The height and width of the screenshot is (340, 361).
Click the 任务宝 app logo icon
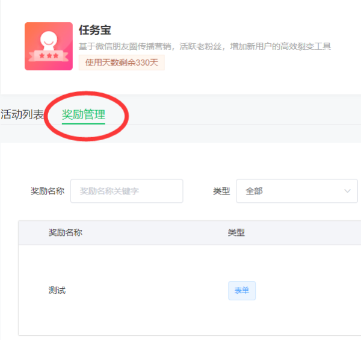tap(49, 46)
